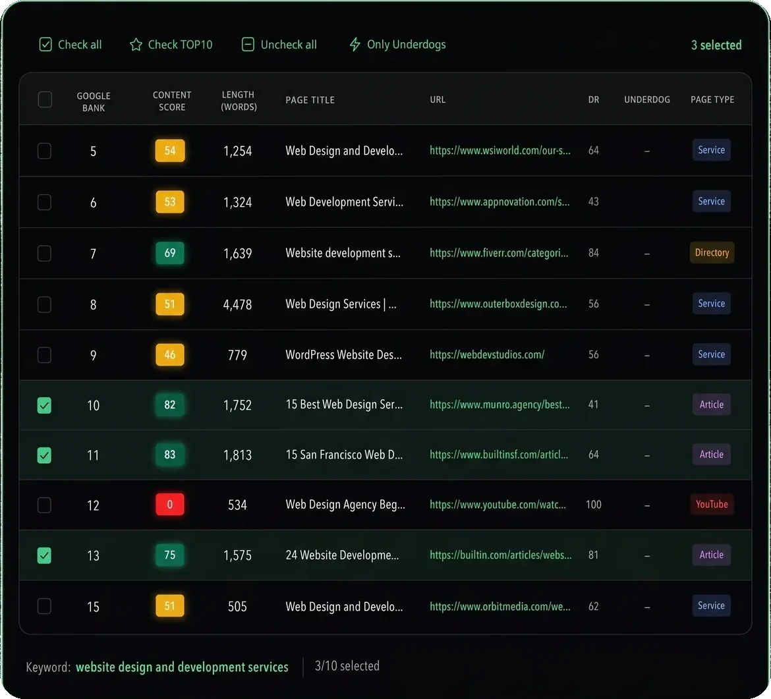Click the Only Underdogs filter text
771x699 pixels.
(x=406, y=45)
